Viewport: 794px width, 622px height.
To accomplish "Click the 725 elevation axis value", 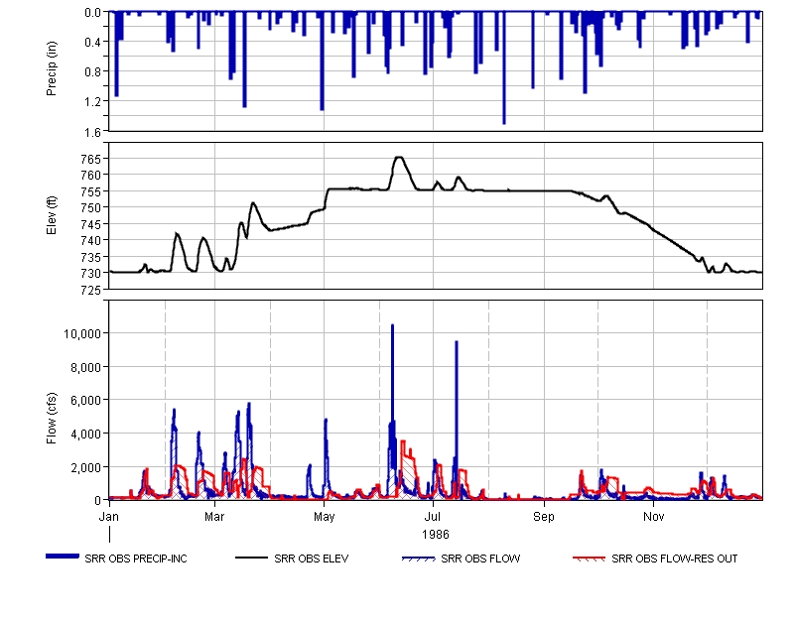I will pyautogui.click(x=90, y=290).
